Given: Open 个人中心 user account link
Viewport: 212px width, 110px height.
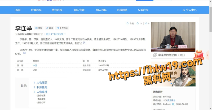Looking at the screenshot, I should (189, 10).
